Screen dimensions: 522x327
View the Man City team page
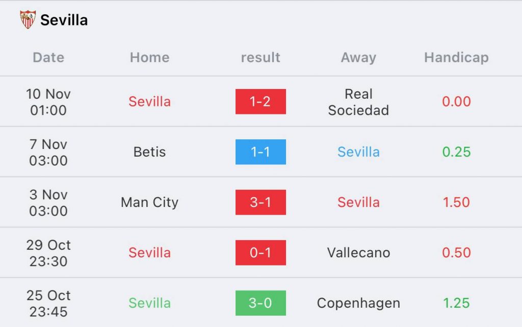point(149,202)
